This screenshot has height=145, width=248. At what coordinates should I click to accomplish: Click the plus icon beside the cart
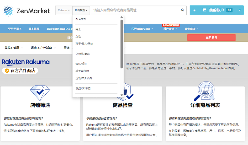point(194,10)
